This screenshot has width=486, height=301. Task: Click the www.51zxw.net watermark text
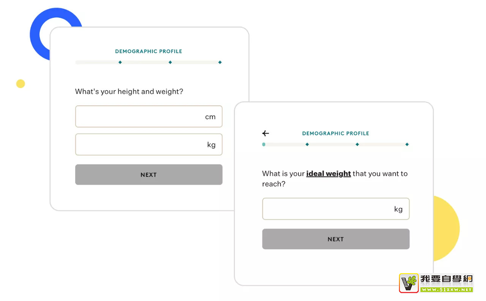point(447,290)
